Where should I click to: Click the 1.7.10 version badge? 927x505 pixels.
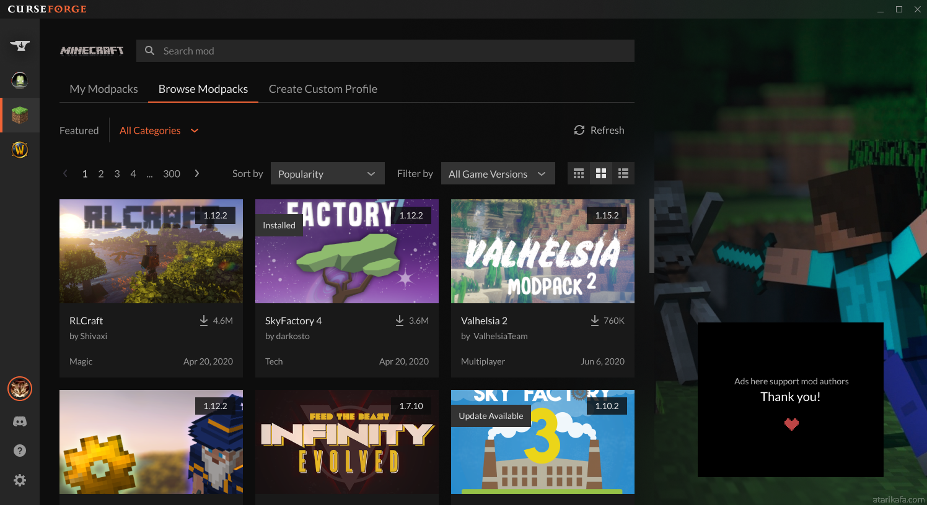pyautogui.click(x=411, y=406)
